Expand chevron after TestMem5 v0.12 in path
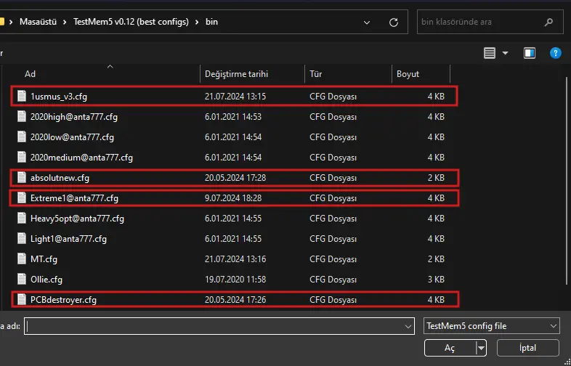The height and width of the screenshot is (366, 571). tap(197, 22)
